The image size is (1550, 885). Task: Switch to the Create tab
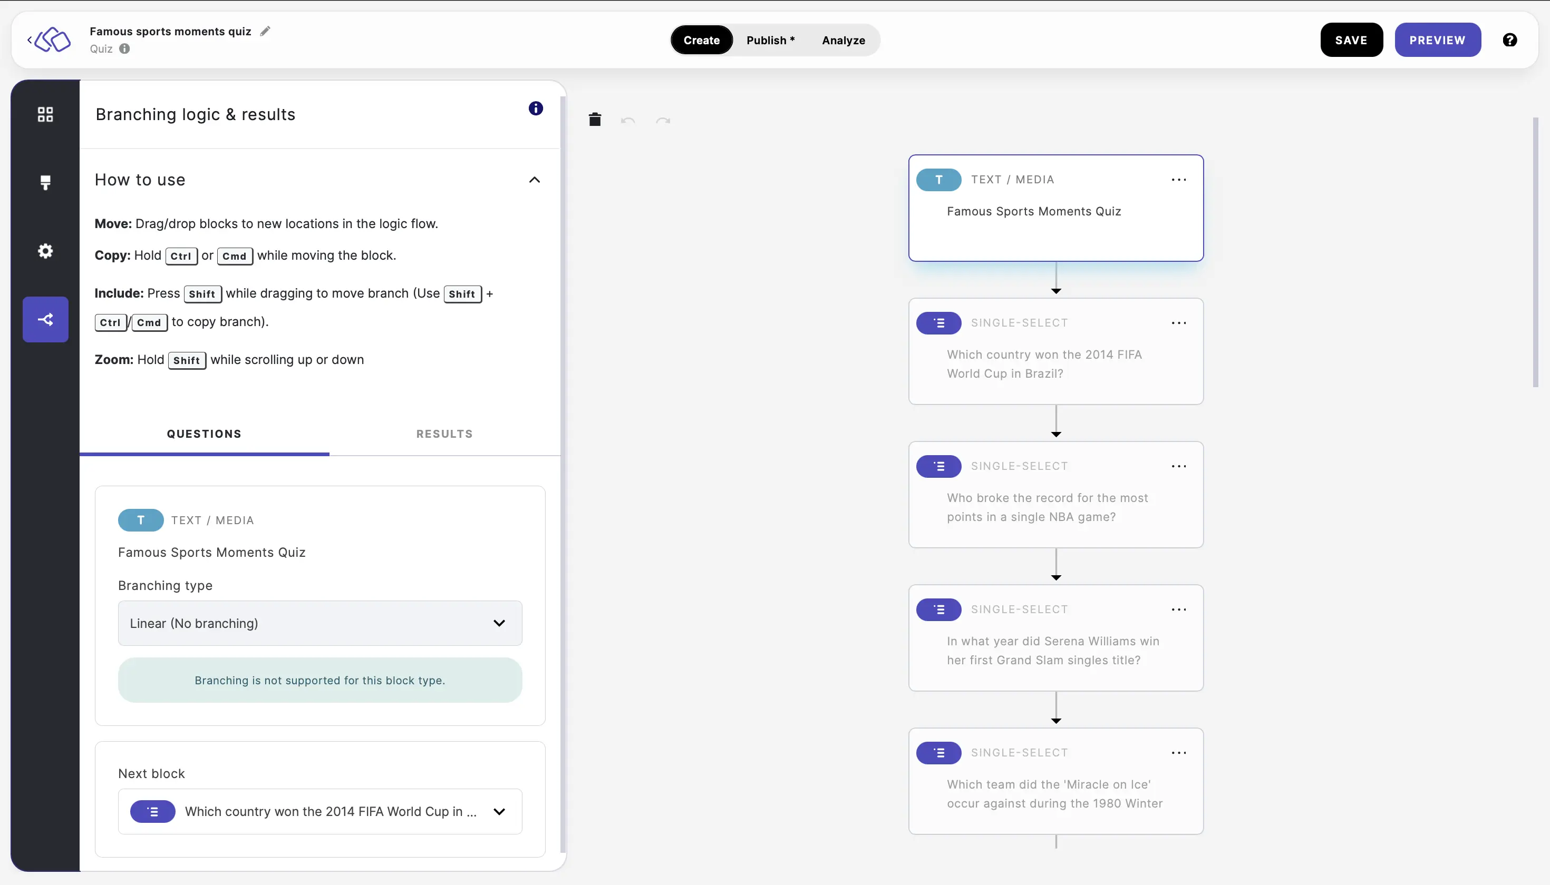point(701,40)
